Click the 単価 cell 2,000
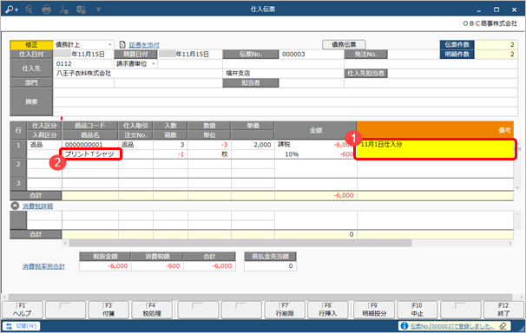 click(x=253, y=145)
